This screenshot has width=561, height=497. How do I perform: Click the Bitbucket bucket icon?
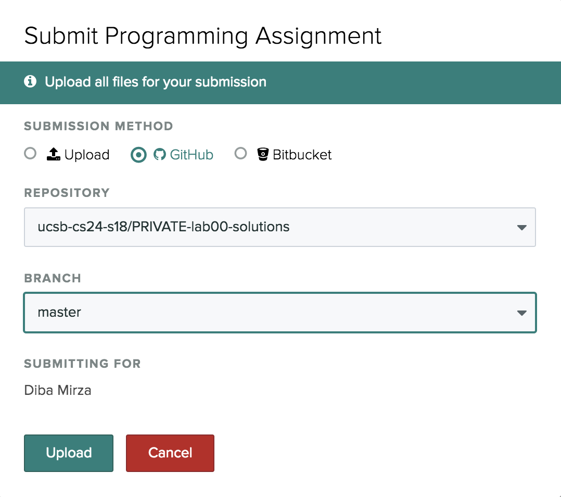pos(263,154)
